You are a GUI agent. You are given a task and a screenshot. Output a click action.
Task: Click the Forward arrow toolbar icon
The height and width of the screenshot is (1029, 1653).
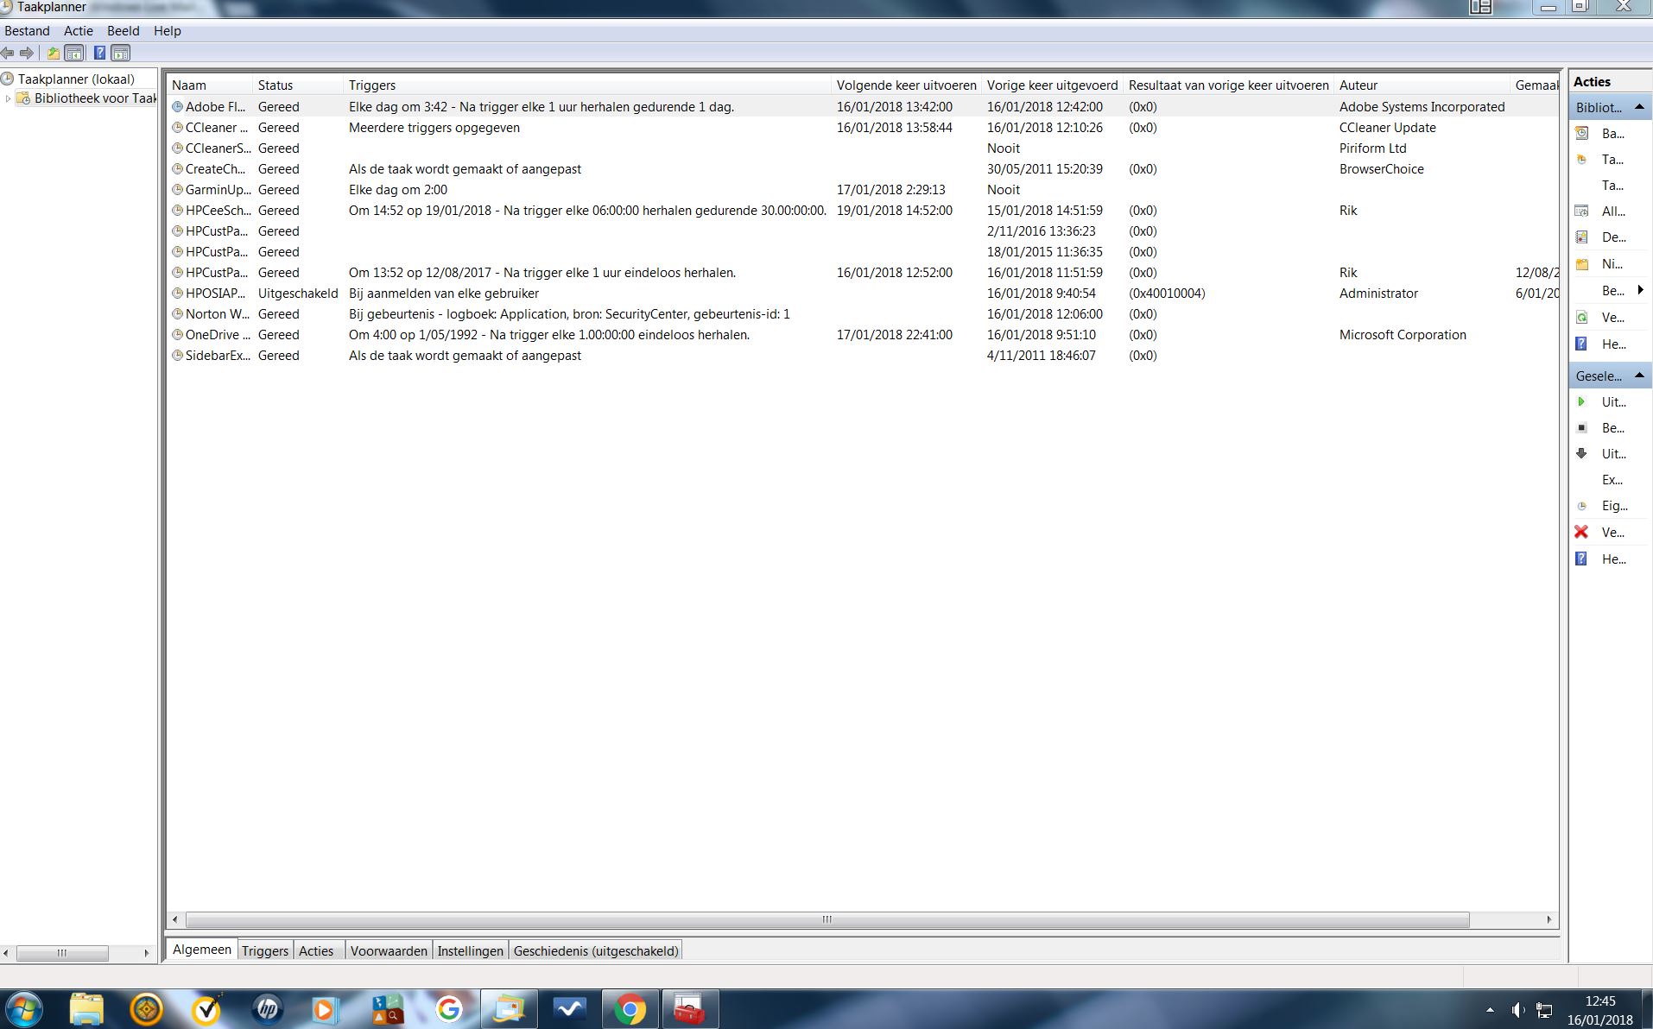coord(27,54)
